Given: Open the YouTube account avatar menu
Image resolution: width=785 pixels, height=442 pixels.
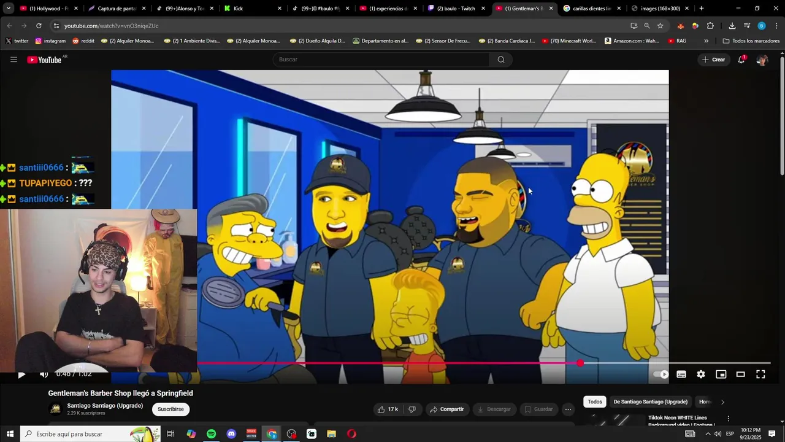Looking at the screenshot, I should 762,60.
